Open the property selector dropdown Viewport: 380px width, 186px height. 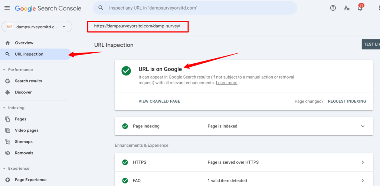click(37, 27)
